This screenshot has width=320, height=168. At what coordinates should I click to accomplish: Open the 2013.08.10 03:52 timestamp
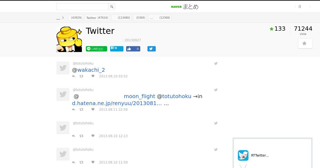113,76
